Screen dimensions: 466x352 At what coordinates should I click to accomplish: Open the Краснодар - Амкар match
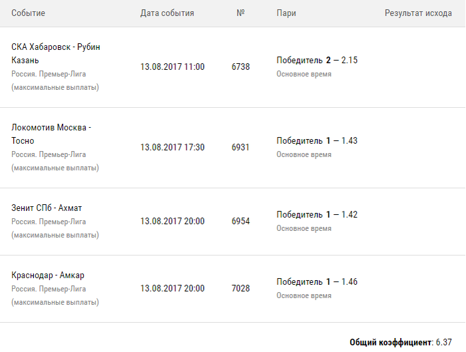tap(48, 275)
